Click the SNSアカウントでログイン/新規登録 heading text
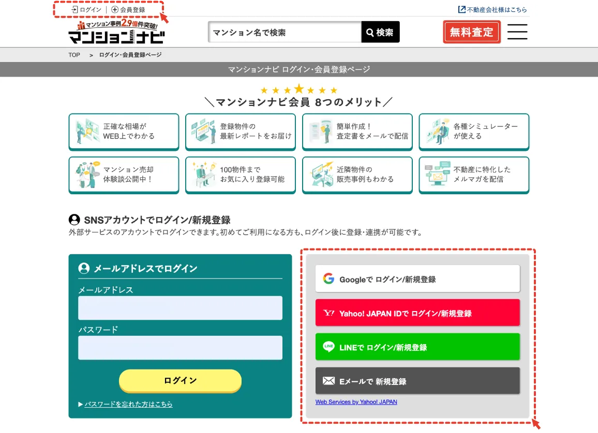598x433 pixels. coord(157,220)
